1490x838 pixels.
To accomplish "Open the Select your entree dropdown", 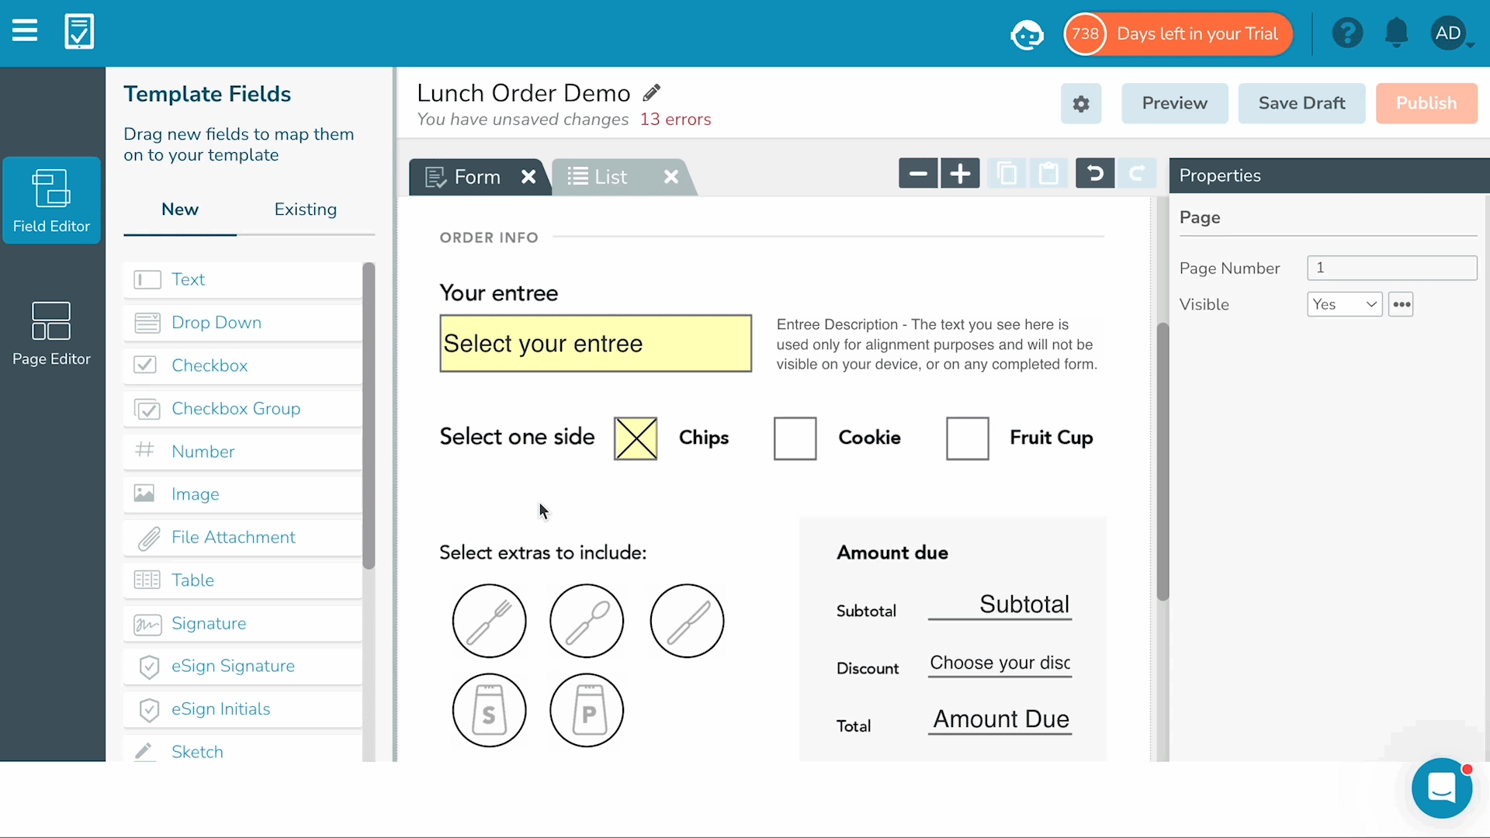I will pos(596,343).
